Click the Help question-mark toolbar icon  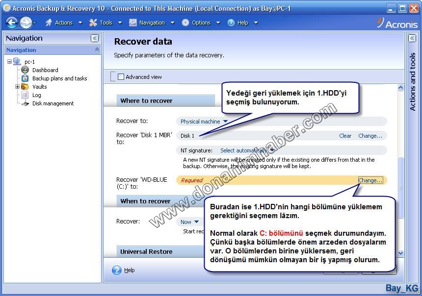pos(231,23)
